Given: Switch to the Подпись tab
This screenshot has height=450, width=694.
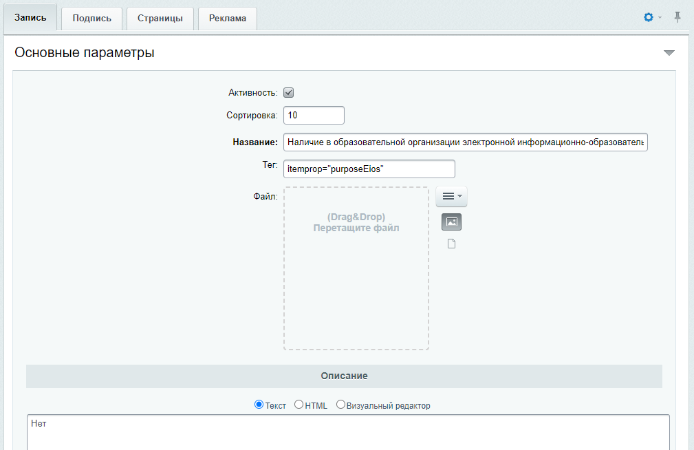Looking at the screenshot, I should click(91, 19).
